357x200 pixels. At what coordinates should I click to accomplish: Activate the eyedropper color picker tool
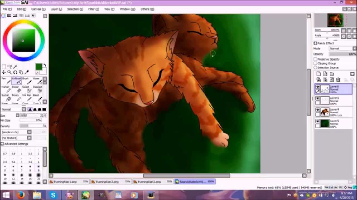(27, 72)
